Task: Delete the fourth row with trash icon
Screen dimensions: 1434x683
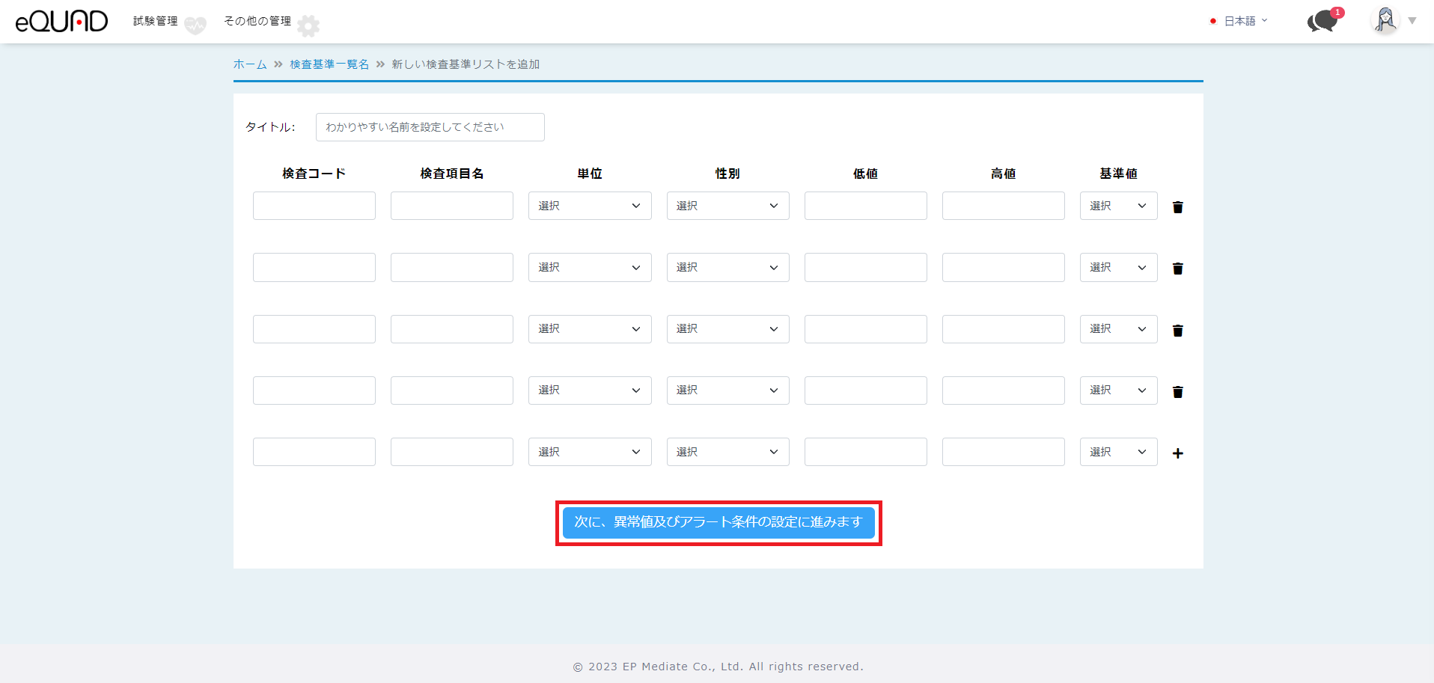Action: coord(1177,392)
